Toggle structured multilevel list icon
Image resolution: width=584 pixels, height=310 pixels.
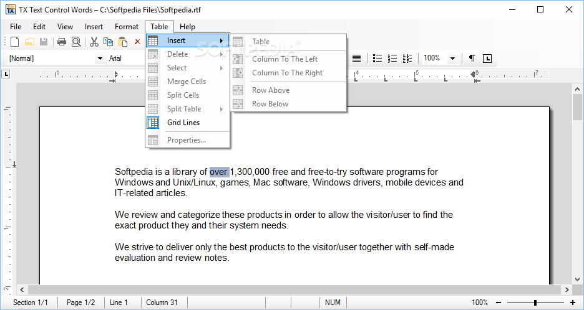(x=407, y=58)
